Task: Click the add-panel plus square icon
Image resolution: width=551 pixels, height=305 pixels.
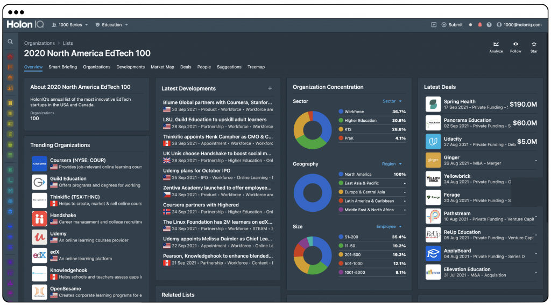Action: 434,25
